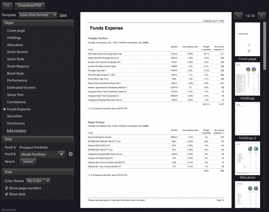The width and height of the screenshot is (269, 212).
Task: Open the Stock Sectors page
Action: pos(18,52)
